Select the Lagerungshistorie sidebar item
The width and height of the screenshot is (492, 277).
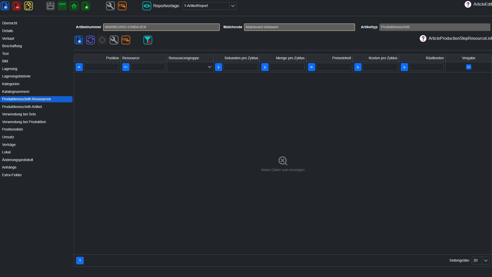[36, 76]
